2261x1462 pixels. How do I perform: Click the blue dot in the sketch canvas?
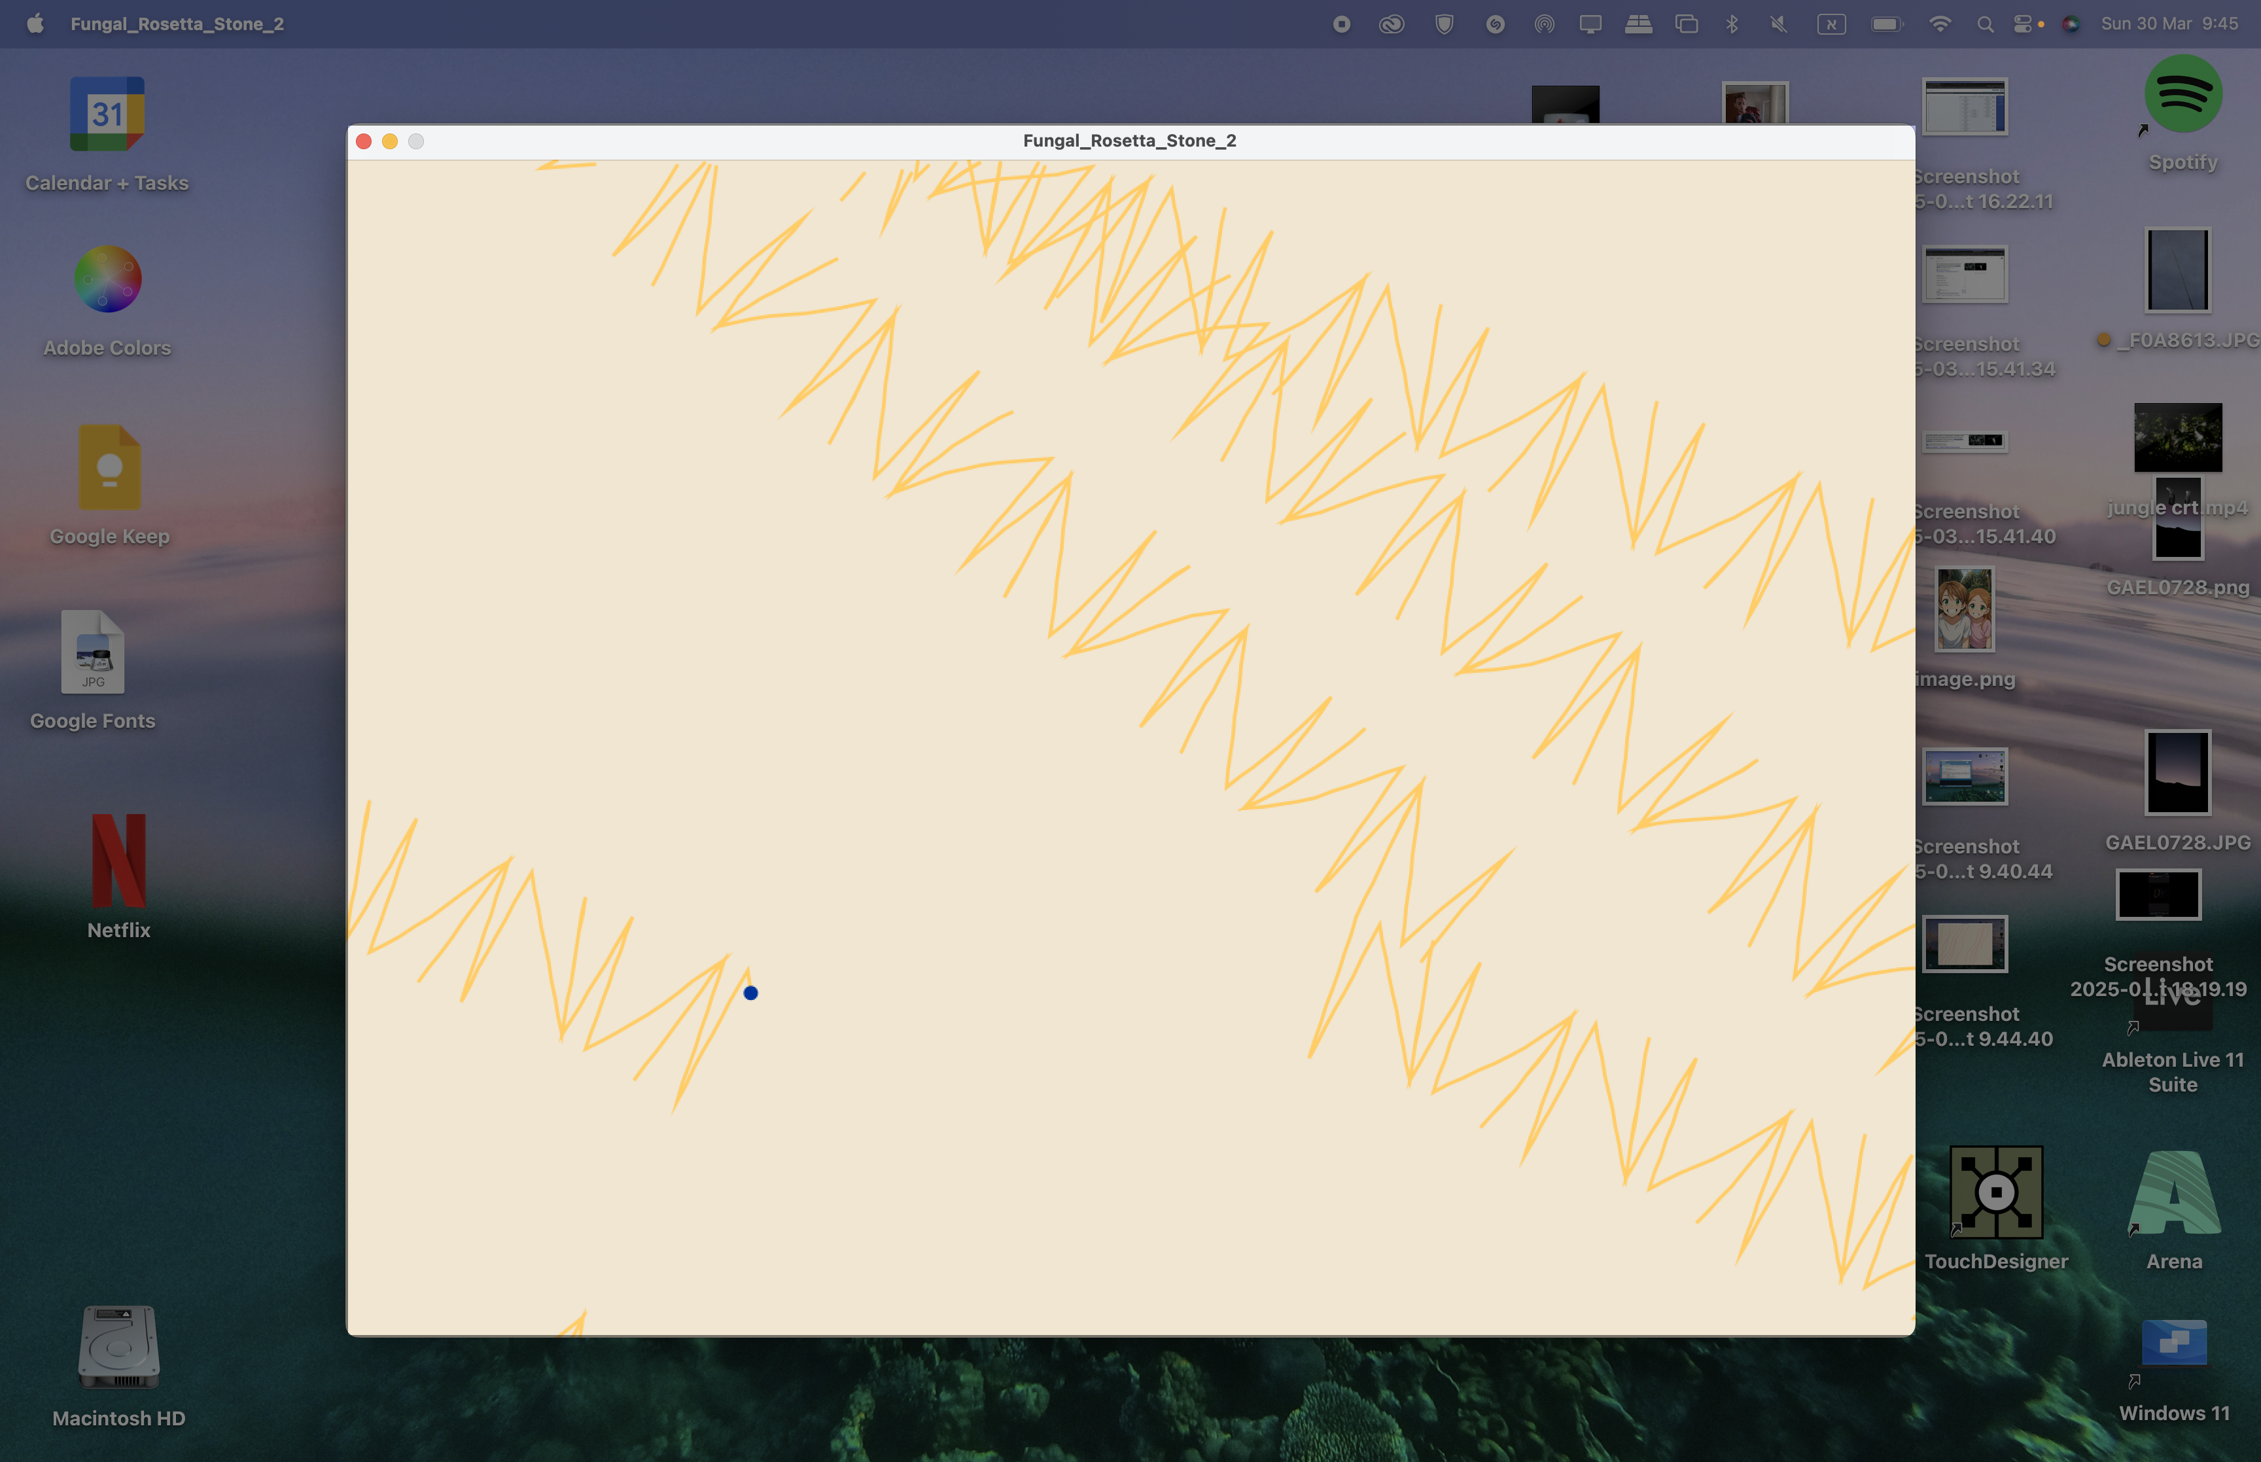pos(750,993)
